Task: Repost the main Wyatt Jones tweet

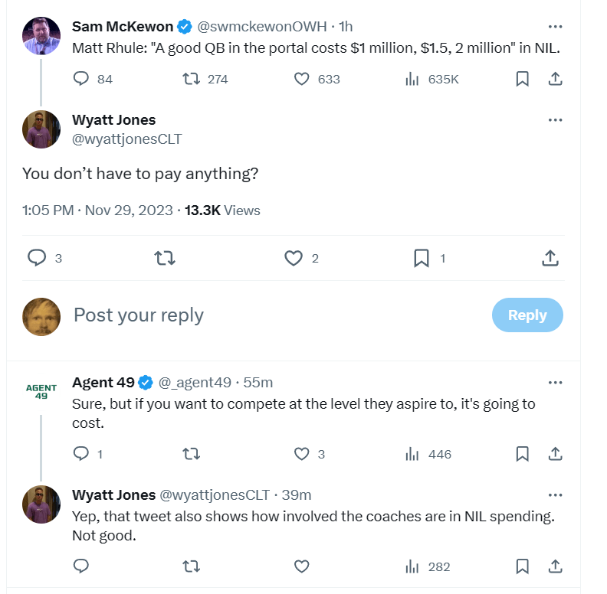Action: point(166,259)
